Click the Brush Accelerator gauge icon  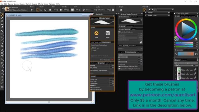tap(112, 60)
